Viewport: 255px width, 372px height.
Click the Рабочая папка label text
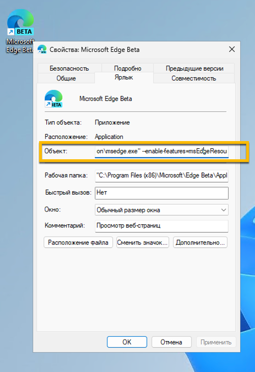click(x=66, y=175)
